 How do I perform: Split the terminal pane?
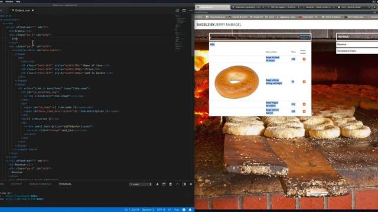pyautogui.click(x=164, y=184)
